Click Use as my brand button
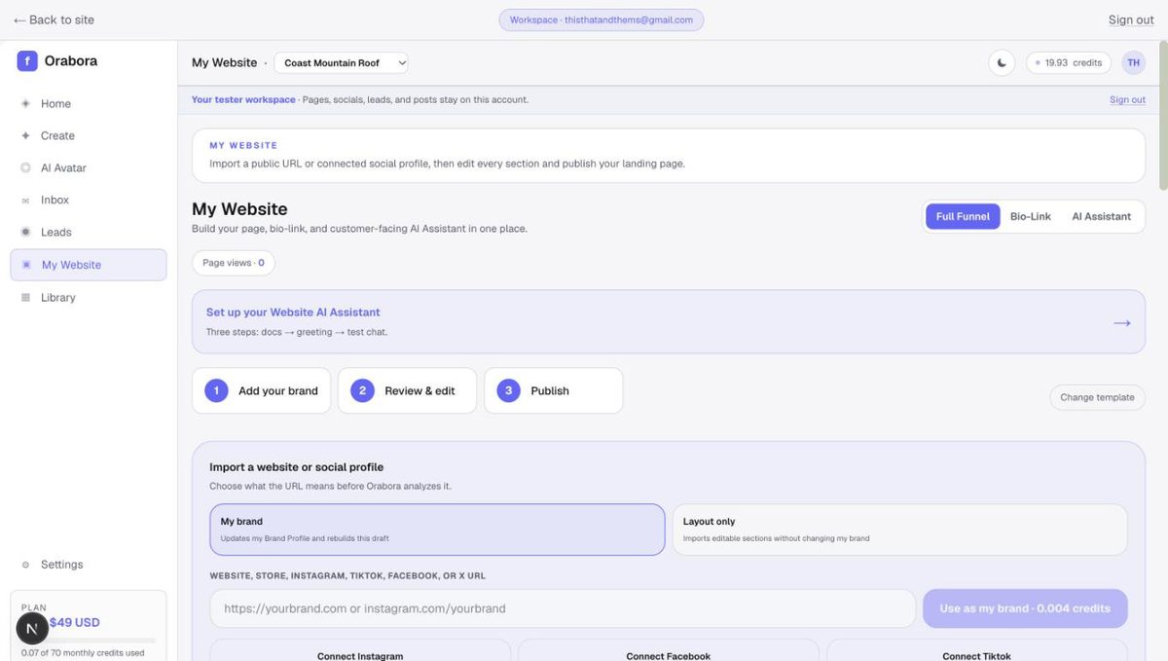The width and height of the screenshot is (1168, 661). tap(1025, 608)
